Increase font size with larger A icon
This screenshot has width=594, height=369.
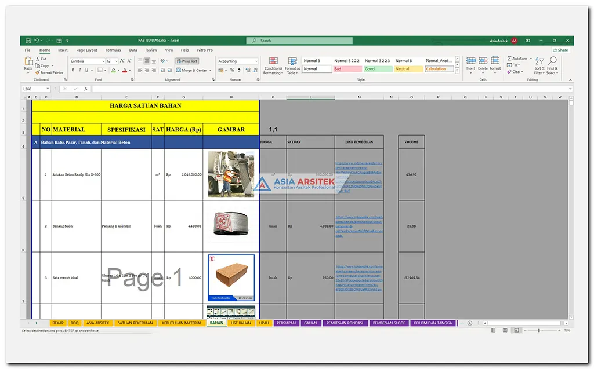pos(122,61)
